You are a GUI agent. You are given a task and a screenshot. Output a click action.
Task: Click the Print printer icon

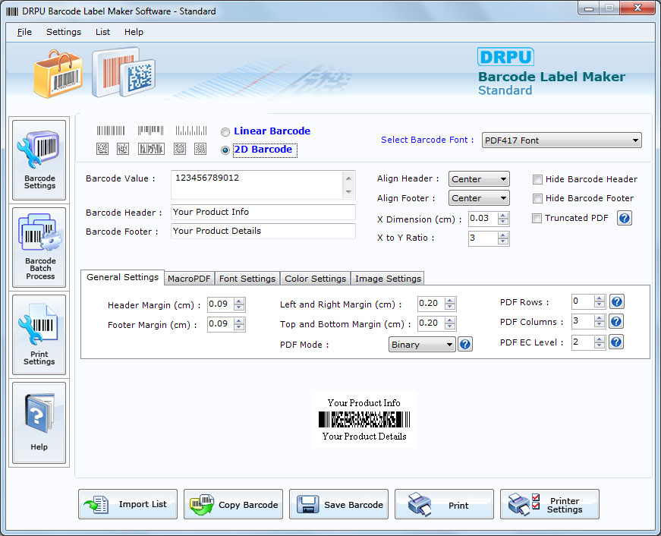point(420,504)
